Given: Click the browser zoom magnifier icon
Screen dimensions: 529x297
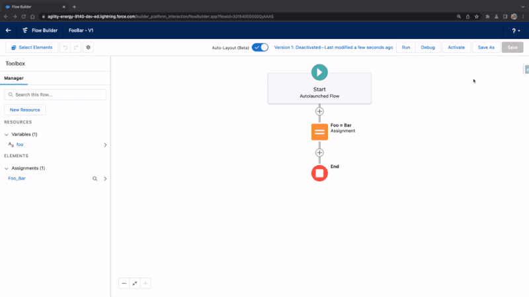Looking at the screenshot, I should point(459,16).
